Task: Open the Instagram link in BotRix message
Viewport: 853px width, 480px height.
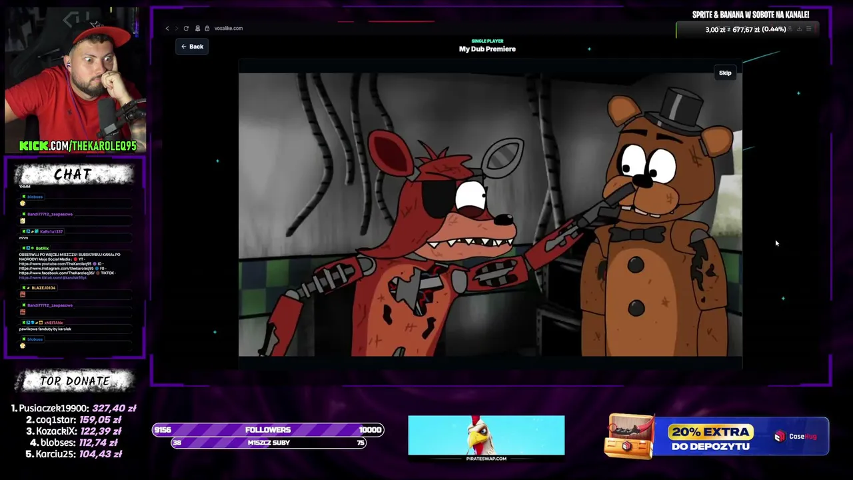Action: [x=55, y=269]
